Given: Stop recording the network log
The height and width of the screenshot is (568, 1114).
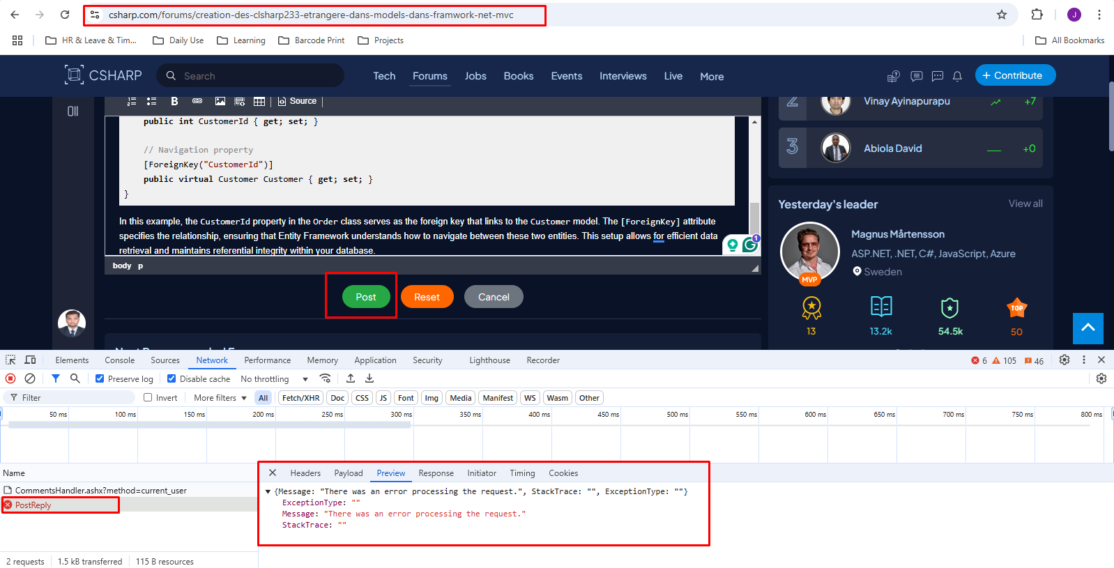Looking at the screenshot, I should point(10,378).
